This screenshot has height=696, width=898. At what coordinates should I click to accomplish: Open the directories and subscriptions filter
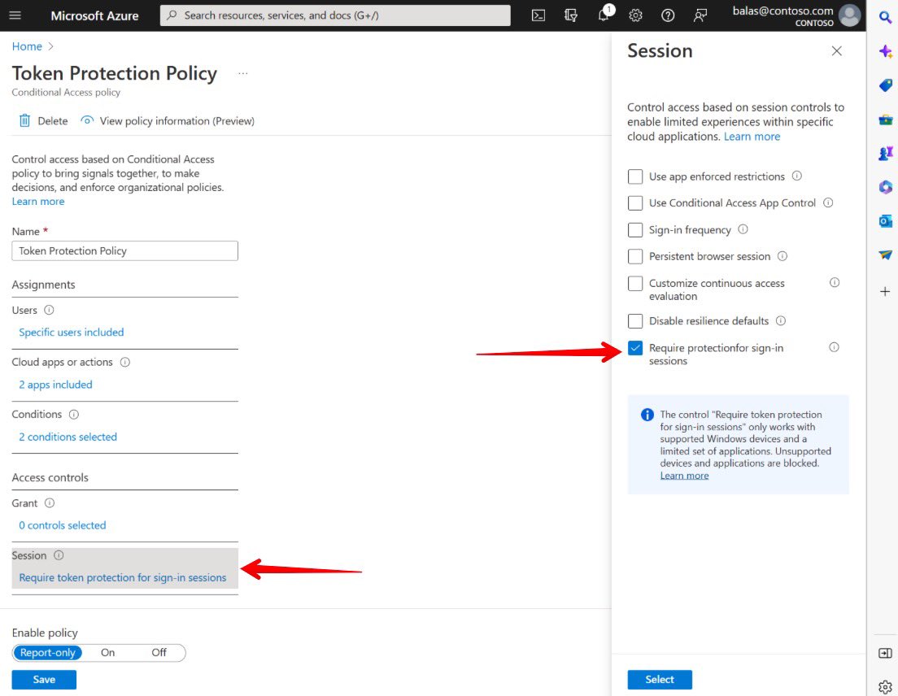[x=571, y=15]
